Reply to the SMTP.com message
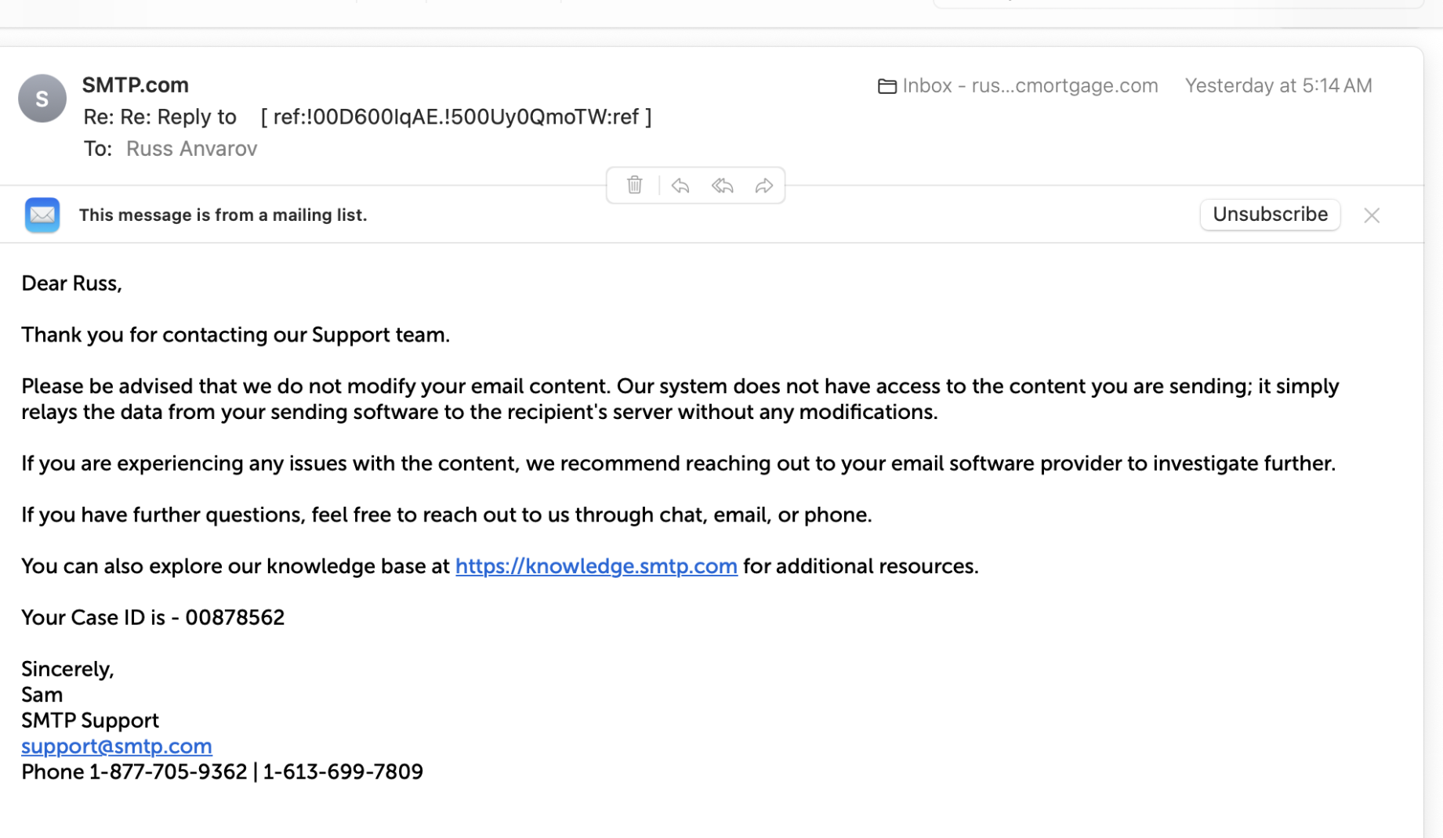Viewport: 1443px width, 838px height. pyautogui.click(x=680, y=186)
